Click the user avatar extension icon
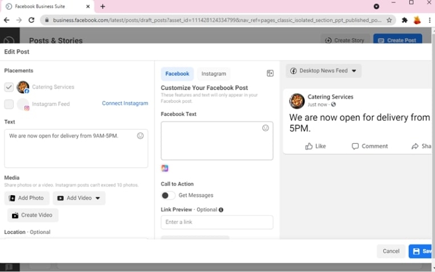The width and height of the screenshot is (435, 272). [x=417, y=20]
